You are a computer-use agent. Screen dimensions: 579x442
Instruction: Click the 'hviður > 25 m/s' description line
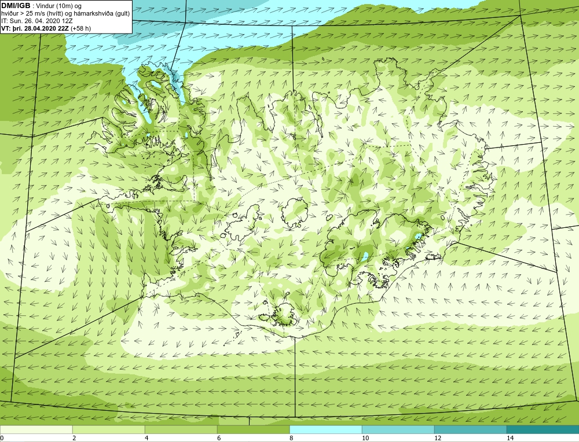(65, 14)
